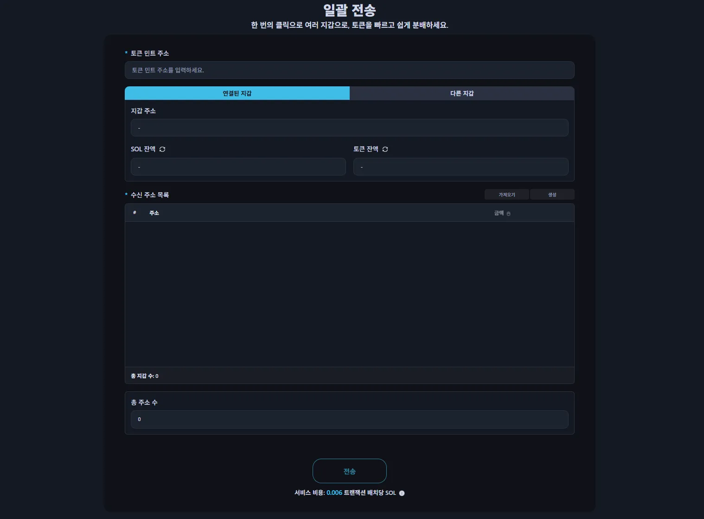Click the 총 주소 수 input field
Screen dimensions: 704x519
(x=349, y=419)
